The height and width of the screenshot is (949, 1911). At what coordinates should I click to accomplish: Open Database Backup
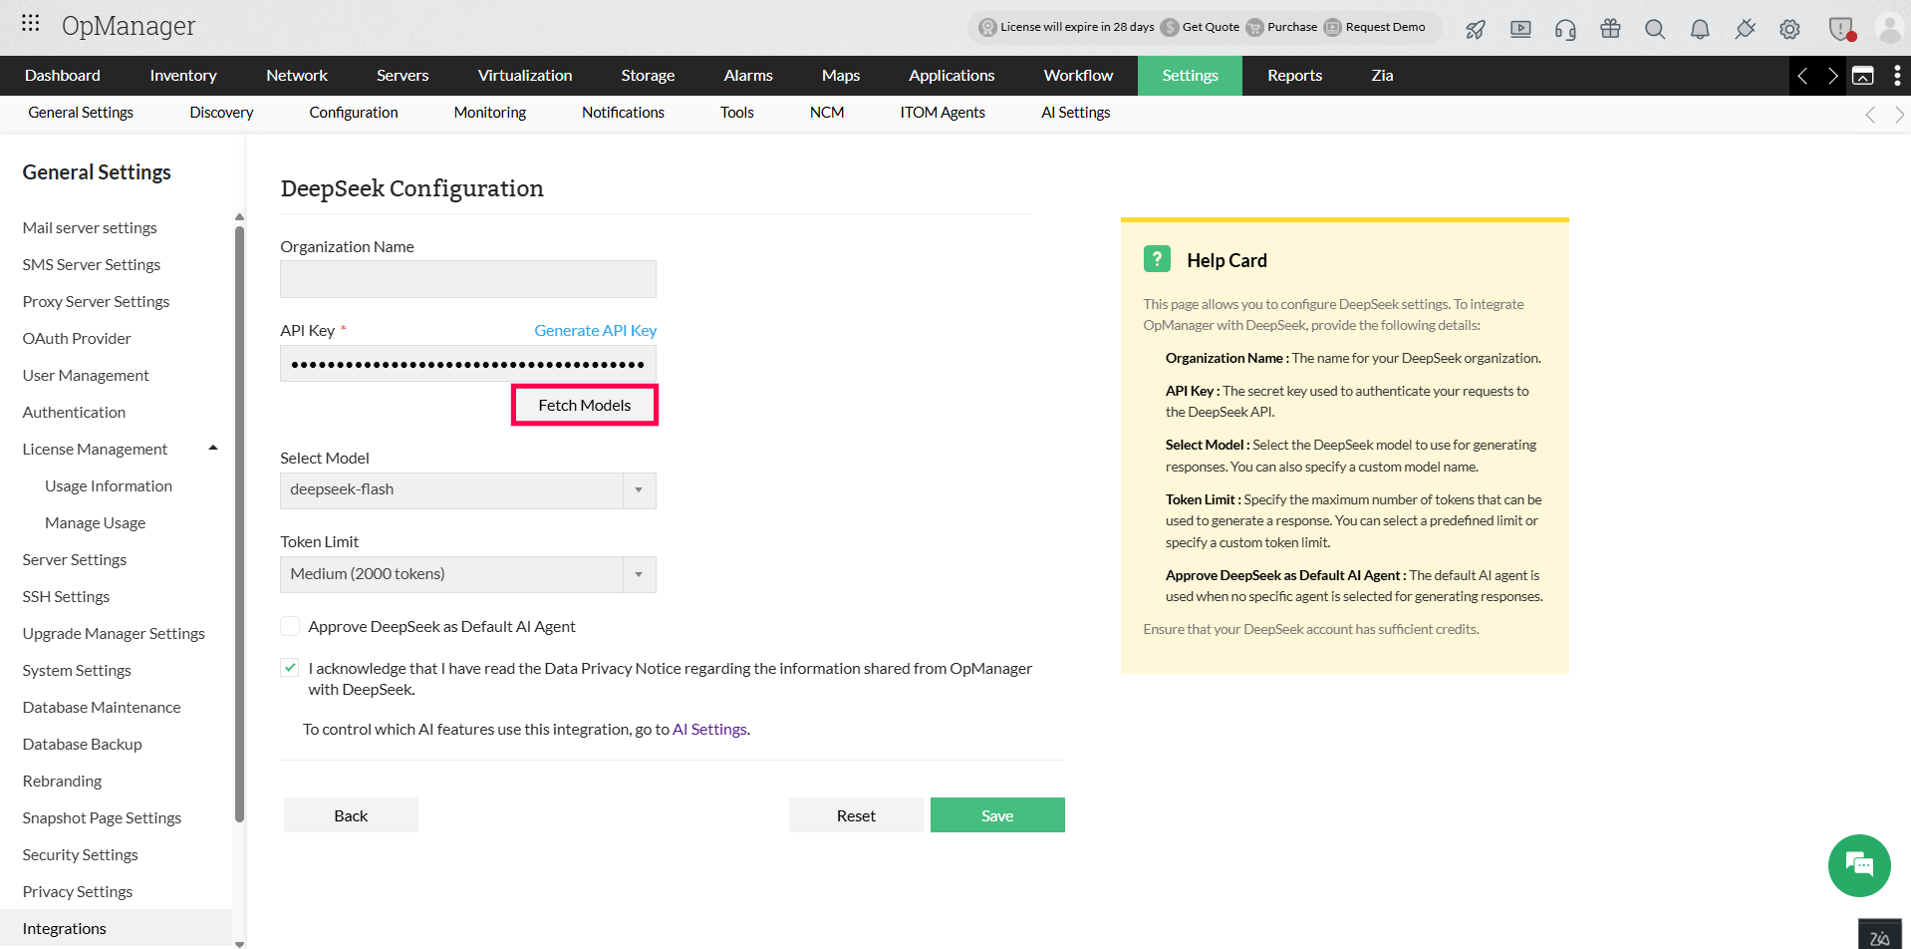[x=82, y=745]
